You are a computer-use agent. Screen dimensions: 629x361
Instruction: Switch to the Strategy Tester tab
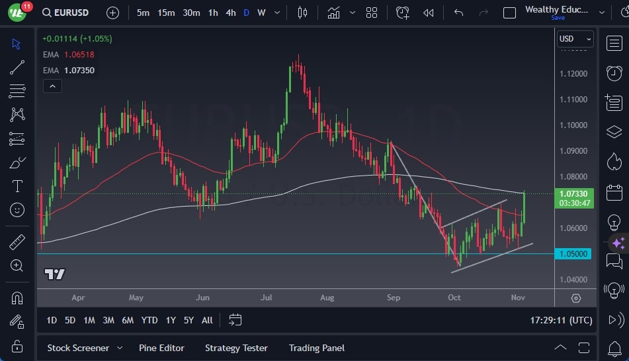tap(236, 348)
